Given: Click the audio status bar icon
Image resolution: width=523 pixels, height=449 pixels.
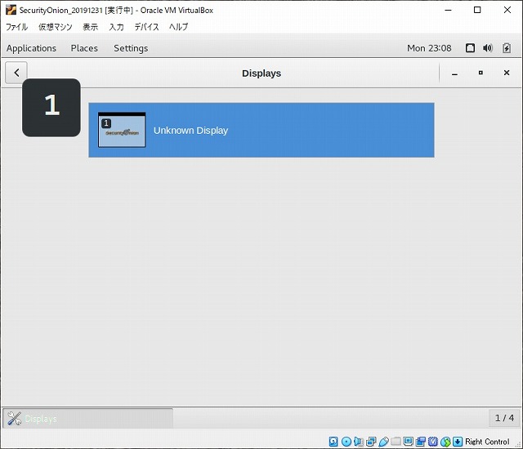Looking at the screenshot, I should pos(359,442).
